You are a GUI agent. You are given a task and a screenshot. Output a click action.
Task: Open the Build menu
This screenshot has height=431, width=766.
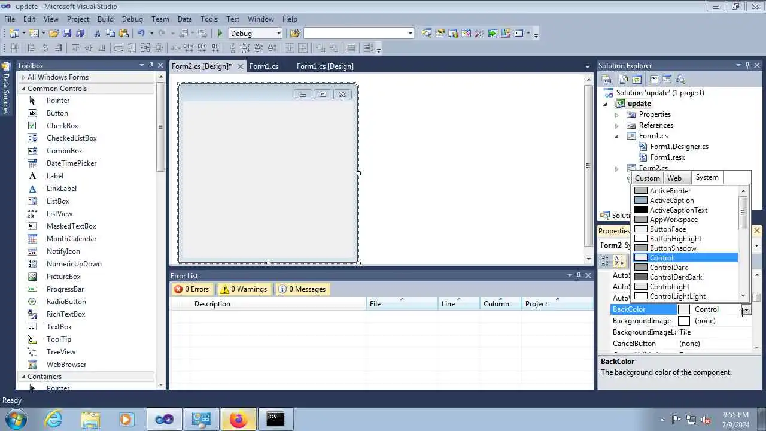(x=105, y=19)
